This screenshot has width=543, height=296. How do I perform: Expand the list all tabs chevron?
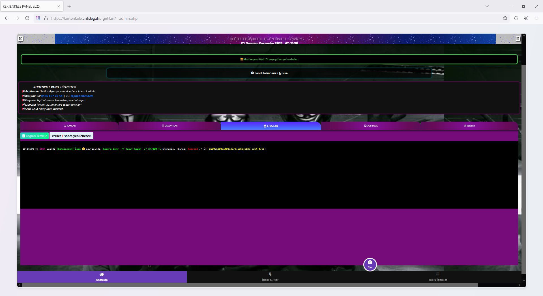pyautogui.click(x=487, y=6)
